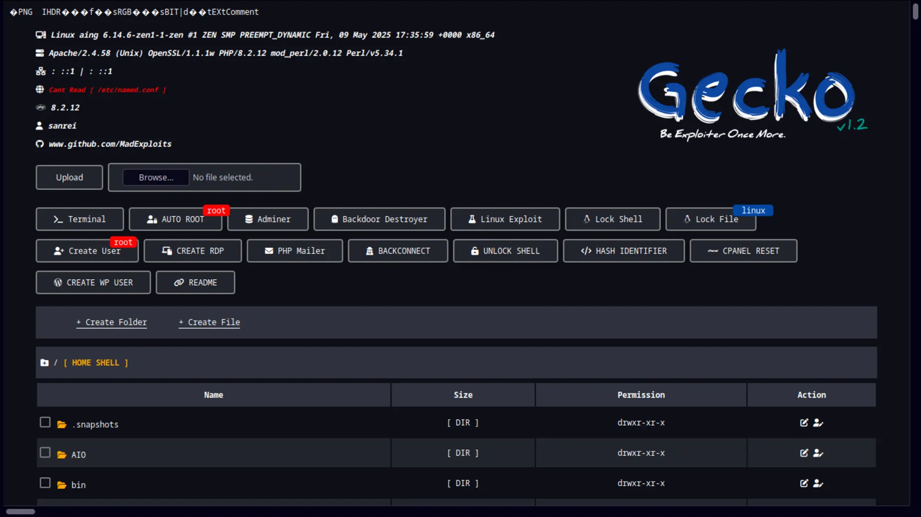Image resolution: width=921 pixels, height=517 pixels.
Task: Click rename icon for AIO
Action: coord(818,453)
